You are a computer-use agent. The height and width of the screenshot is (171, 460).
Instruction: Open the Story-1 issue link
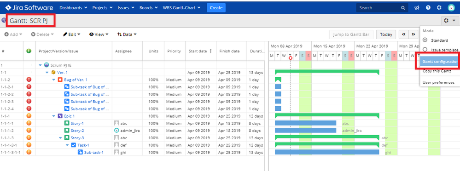(77, 123)
